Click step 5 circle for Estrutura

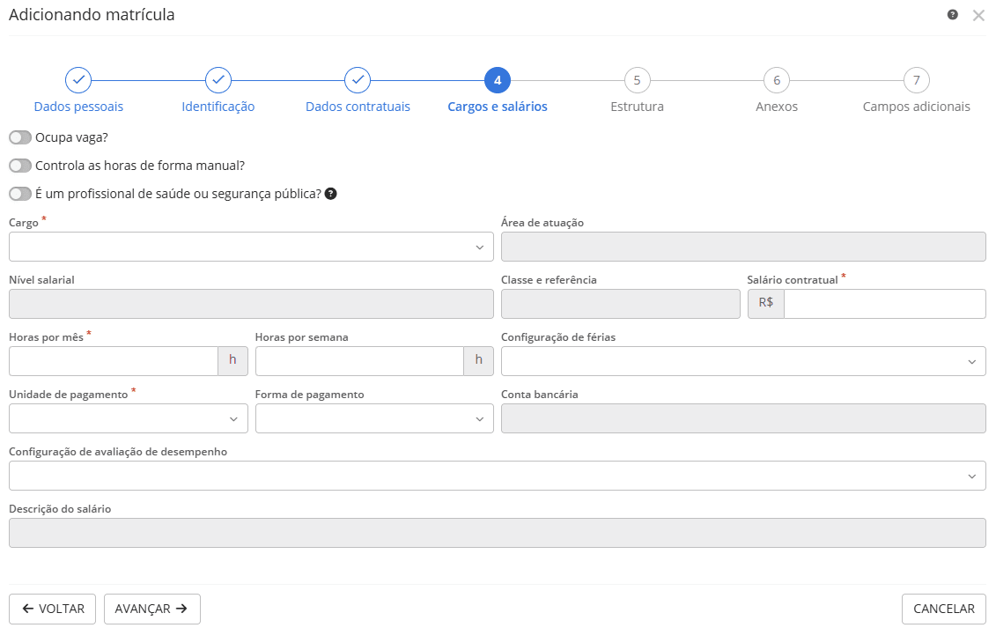pos(637,80)
